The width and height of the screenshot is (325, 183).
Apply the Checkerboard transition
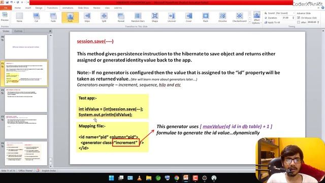(x=239, y=17)
